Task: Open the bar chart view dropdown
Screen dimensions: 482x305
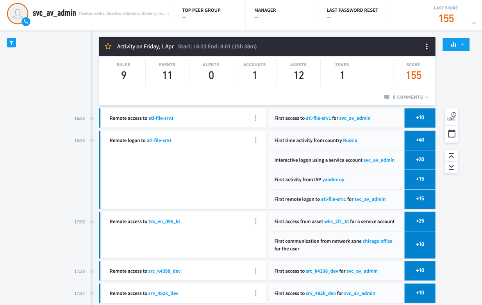Action: coord(456,44)
